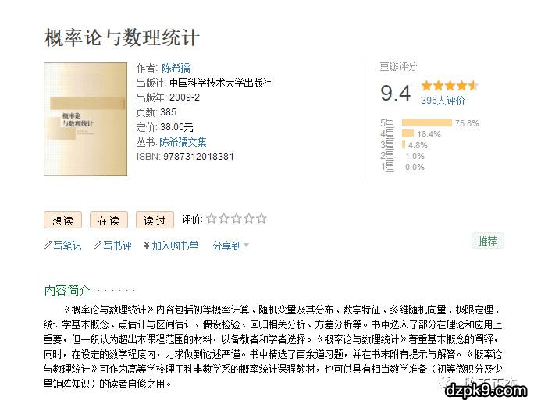Give a three-star rating under 评价
The width and height of the screenshot is (534, 407).
pyautogui.click(x=237, y=218)
